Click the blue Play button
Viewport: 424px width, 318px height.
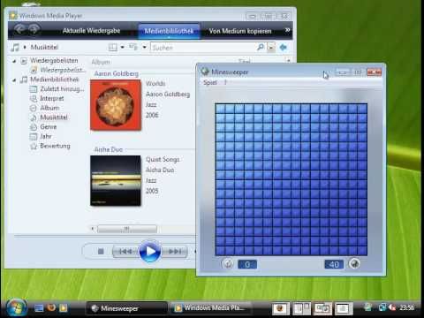[150, 252]
